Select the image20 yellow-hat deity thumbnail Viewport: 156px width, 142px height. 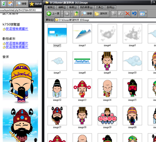point(132,115)
